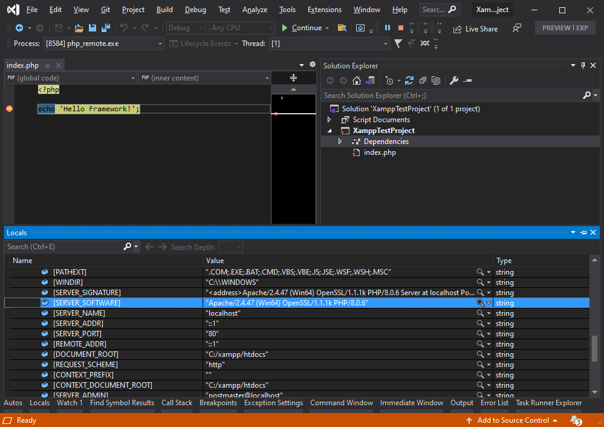Click the Undo arrow icon
This screenshot has width=604, height=427.
click(x=124, y=28)
